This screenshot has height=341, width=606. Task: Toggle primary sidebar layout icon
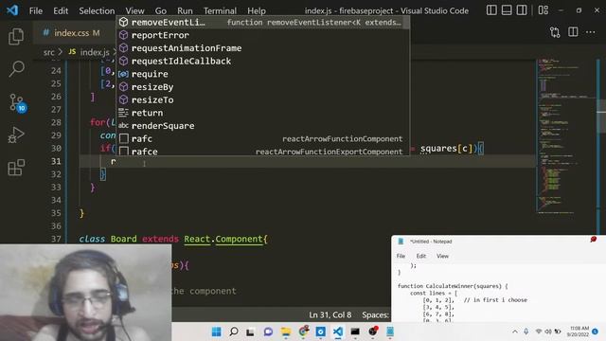[x=491, y=10]
